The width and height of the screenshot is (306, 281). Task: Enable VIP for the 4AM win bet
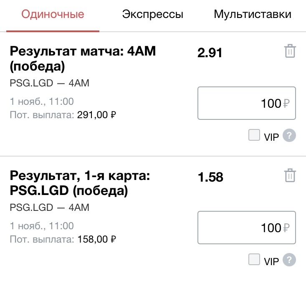254,135
